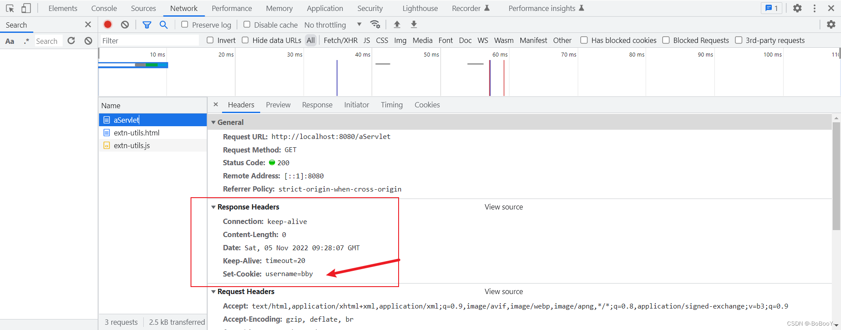The image size is (841, 330).
Task: Click the headers pane vertical scrollbar
Action: pos(836,175)
